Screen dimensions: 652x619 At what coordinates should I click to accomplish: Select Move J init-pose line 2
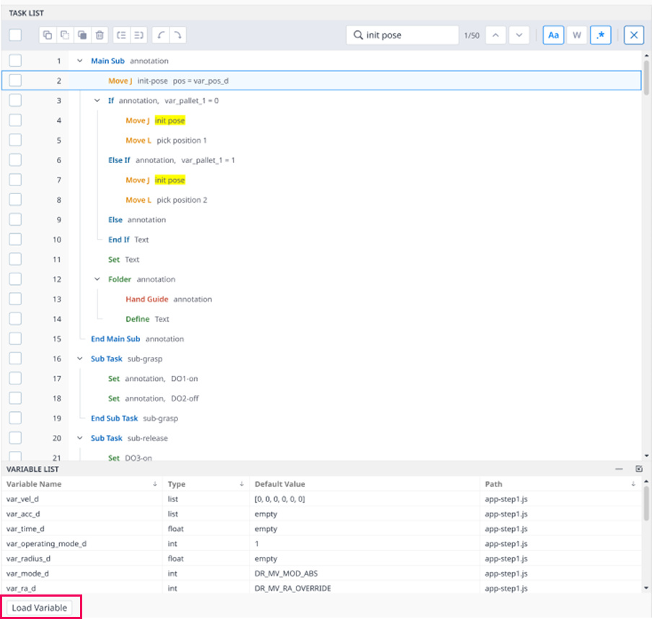tap(322, 81)
